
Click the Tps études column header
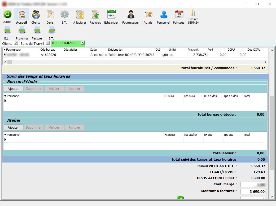pos(231,96)
